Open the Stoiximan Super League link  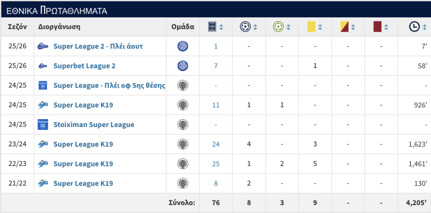(x=94, y=125)
